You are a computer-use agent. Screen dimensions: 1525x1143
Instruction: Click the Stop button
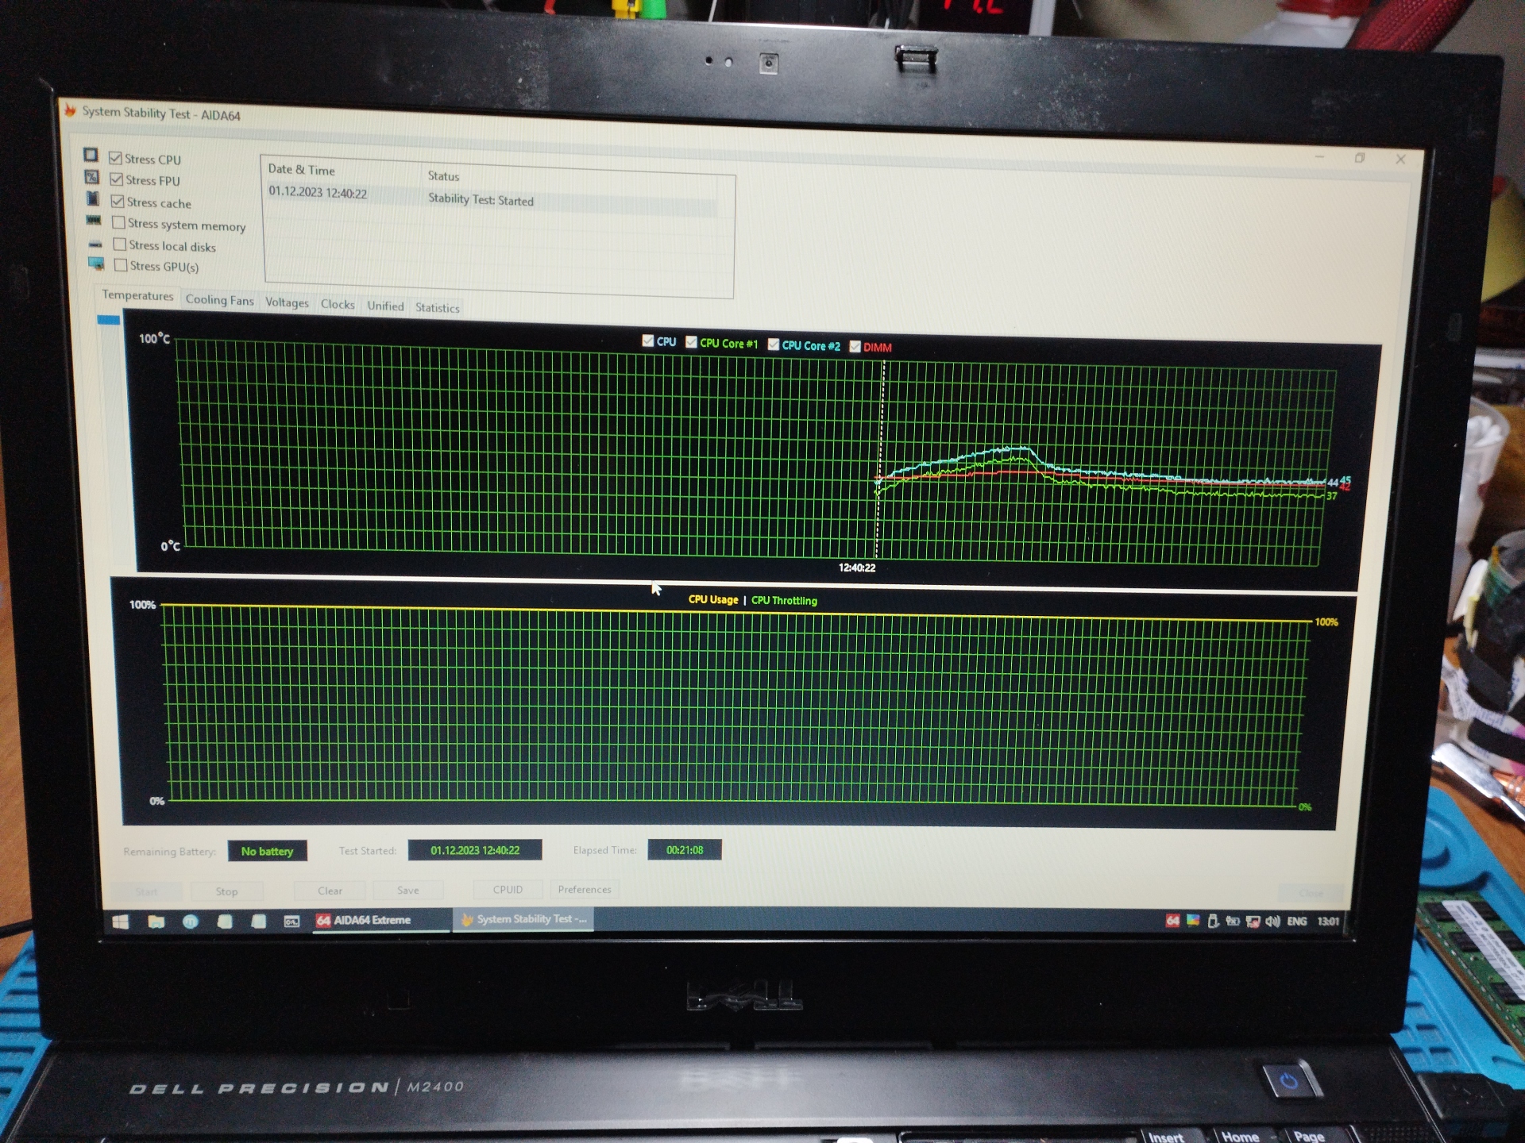coord(226,891)
